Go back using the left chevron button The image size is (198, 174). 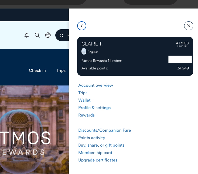pos(82,26)
